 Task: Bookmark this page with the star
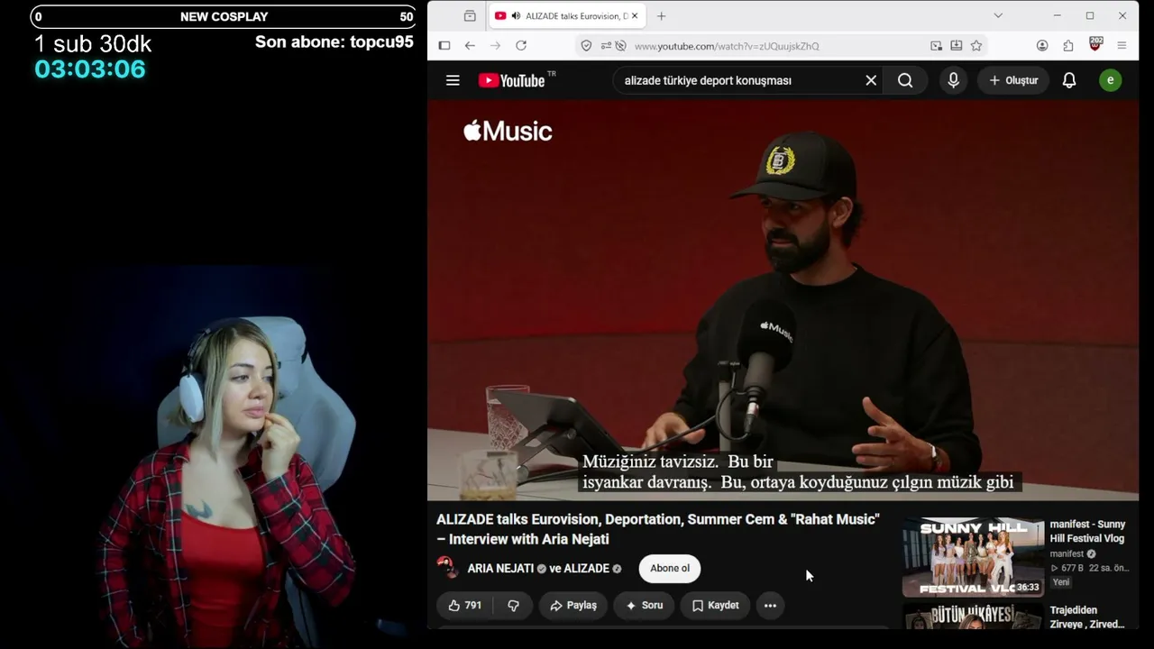click(x=976, y=45)
